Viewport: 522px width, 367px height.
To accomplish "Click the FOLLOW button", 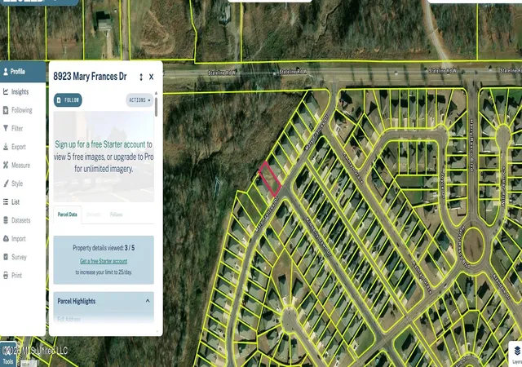I will pos(68,100).
